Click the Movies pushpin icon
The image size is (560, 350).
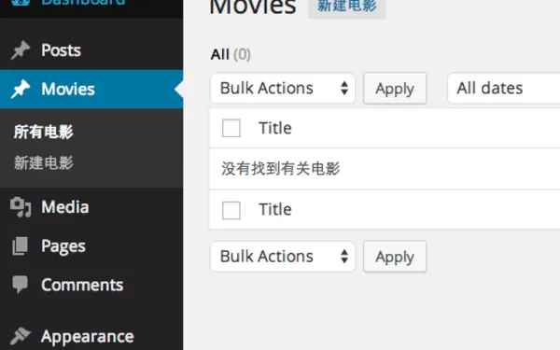point(21,89)
